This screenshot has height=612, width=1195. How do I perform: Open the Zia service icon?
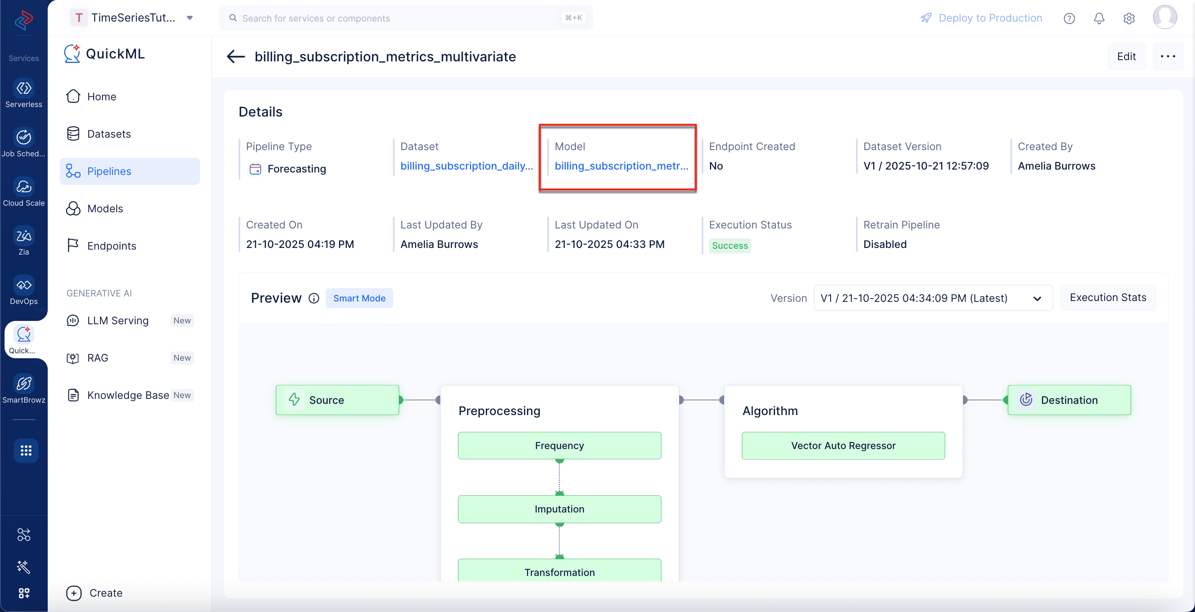tap(24, 236)
